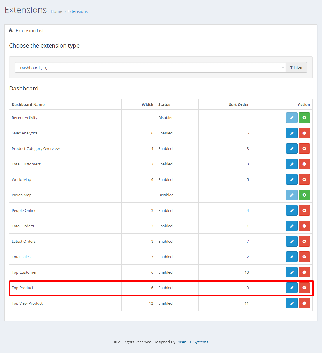Image resolution: width=322 pixels, height=353 pixels.
Task: Select the Total Orders name cell
Action: pos(65,226)
